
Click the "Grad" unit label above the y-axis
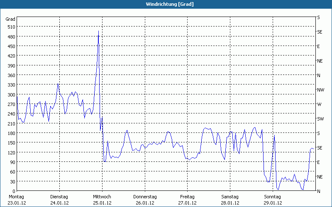pos(10,19)
